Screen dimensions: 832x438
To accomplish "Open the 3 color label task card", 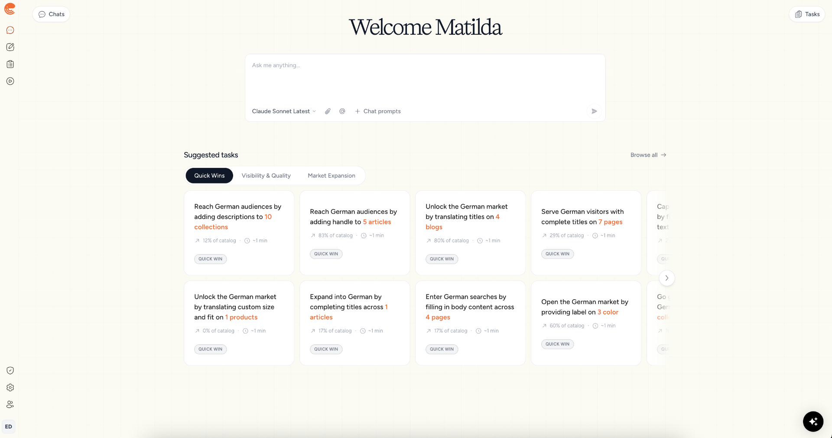I will [x=586, y=323].
